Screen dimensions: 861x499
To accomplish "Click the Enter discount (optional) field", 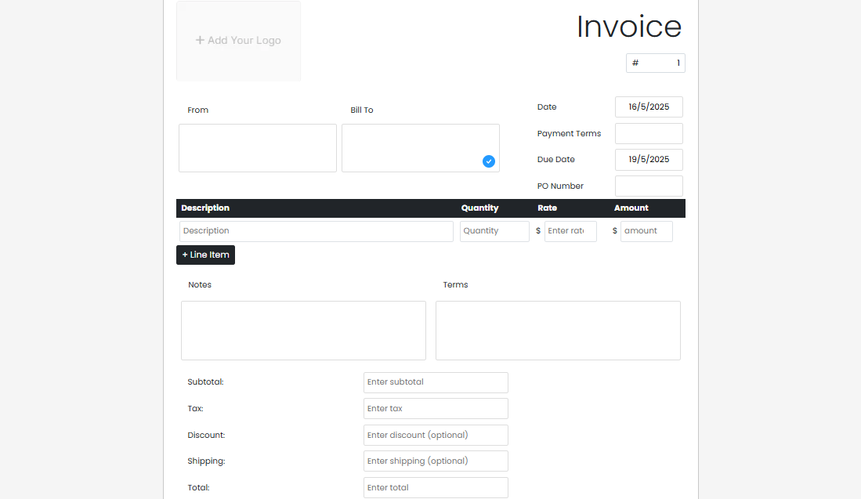I will [436, 436].
